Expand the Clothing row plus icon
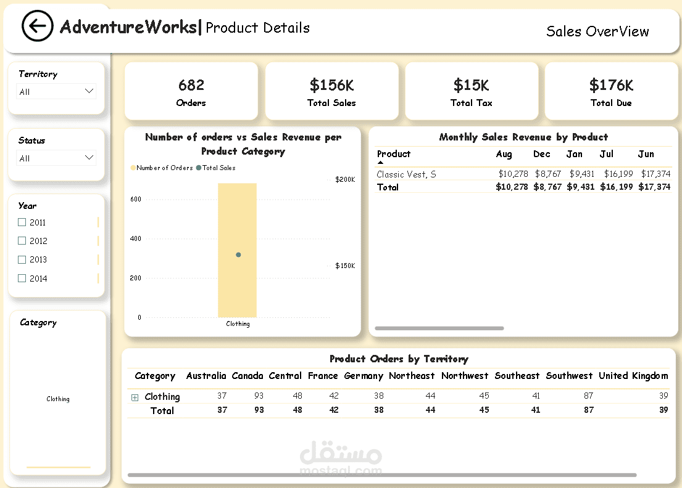Viewport: 682px width, 488px height. 135,397
